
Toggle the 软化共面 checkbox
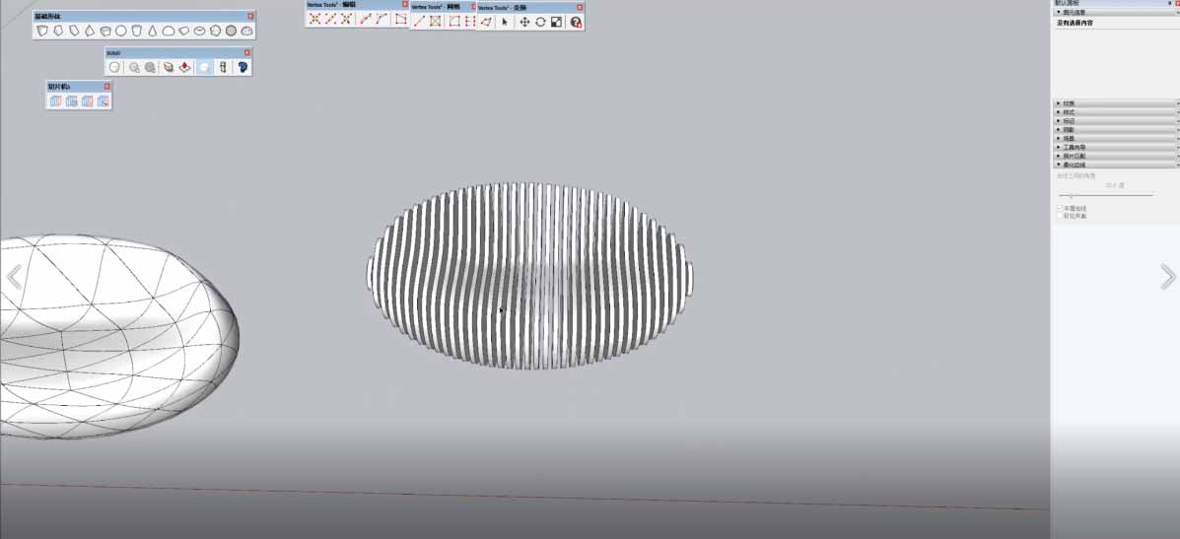coord(1060,216)
